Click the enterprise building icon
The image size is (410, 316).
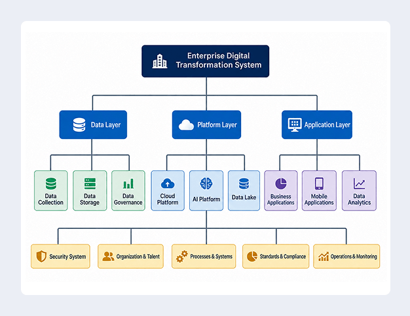click(160, 61)
